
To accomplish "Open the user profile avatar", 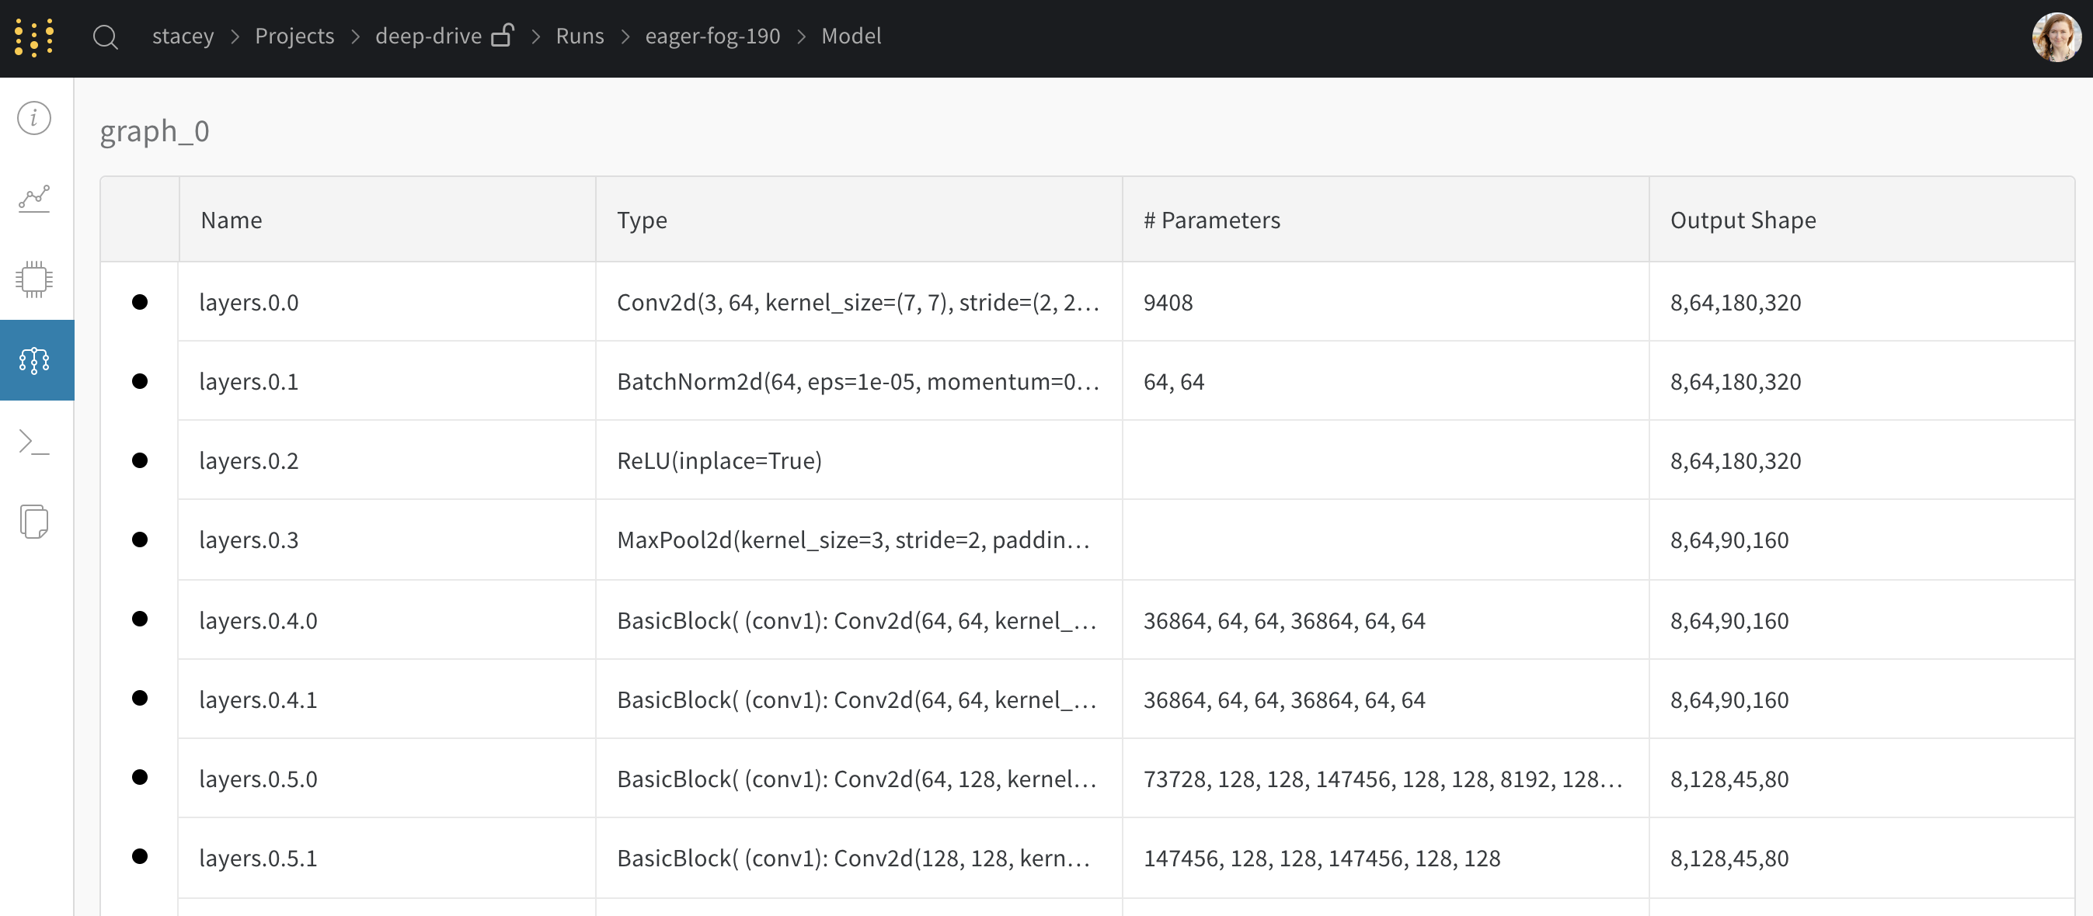I will point(2056,37).
